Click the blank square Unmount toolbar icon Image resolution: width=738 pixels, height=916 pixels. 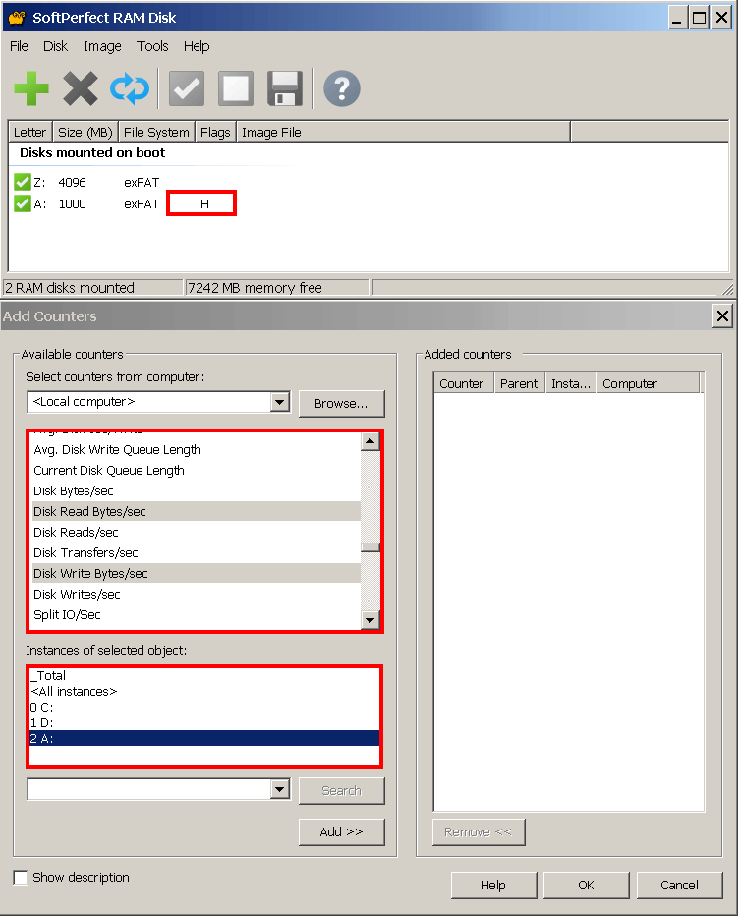click(x=236, y=88)
